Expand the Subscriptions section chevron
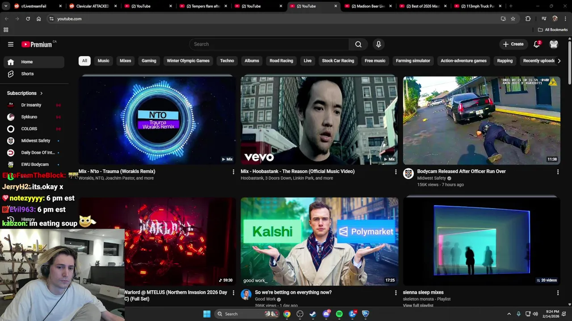 point(41,93)
